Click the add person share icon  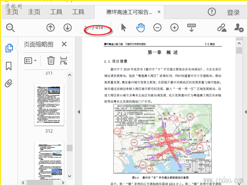pos(239,28)
